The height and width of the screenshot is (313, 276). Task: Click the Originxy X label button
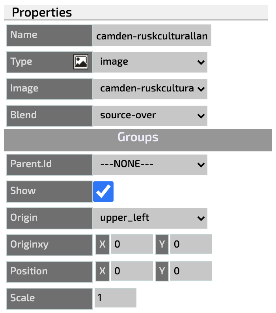[x=103, y=244]
